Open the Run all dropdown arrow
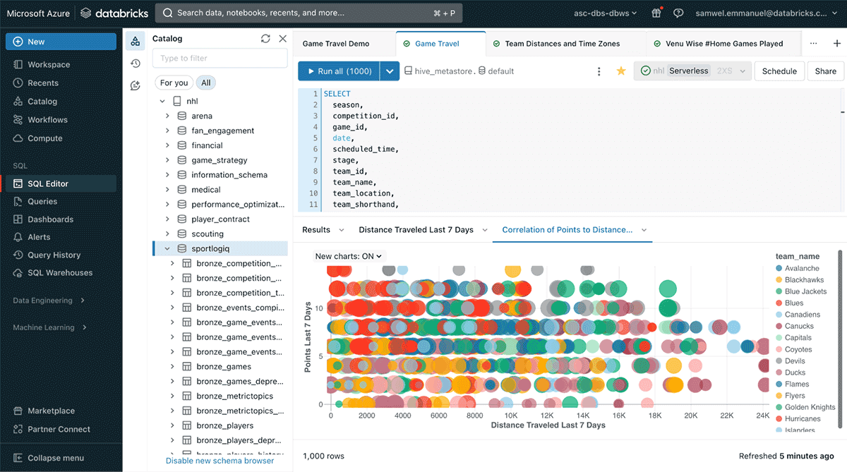The image size is (847, 472). point(390,71)
